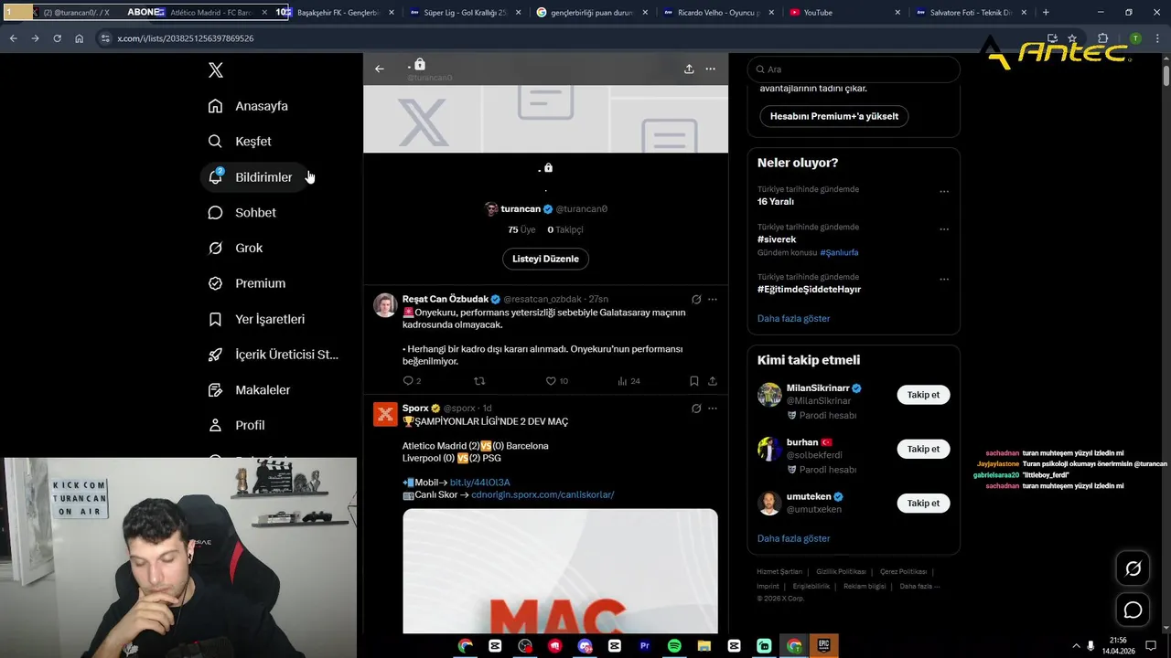Open more options for #siverek trend
Screen dimensions: 1171x658
pyautogui.click(x=944, y=229)
